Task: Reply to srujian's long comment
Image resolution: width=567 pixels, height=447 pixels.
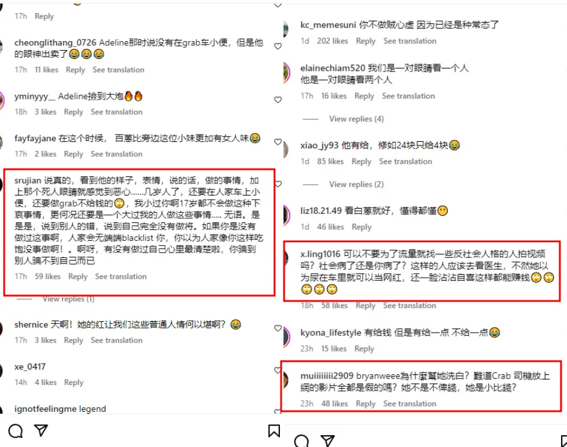Action: pos(78,277)
